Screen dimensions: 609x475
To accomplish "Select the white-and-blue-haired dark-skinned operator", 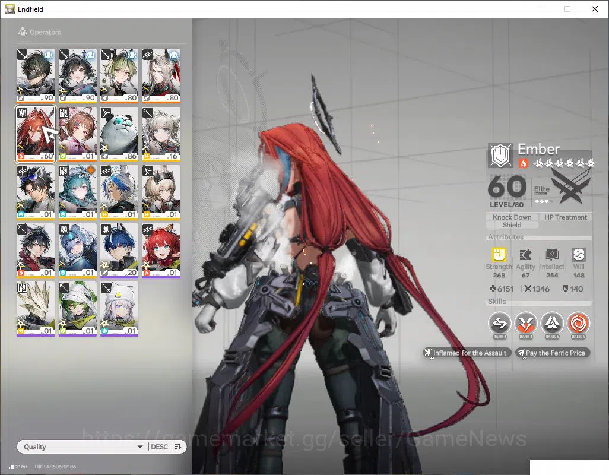I will tap(119, 192).
